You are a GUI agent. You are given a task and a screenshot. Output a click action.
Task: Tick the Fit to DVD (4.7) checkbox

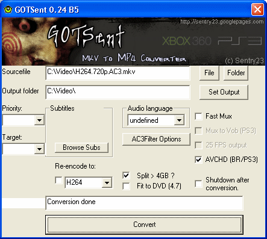pos(126,186)
